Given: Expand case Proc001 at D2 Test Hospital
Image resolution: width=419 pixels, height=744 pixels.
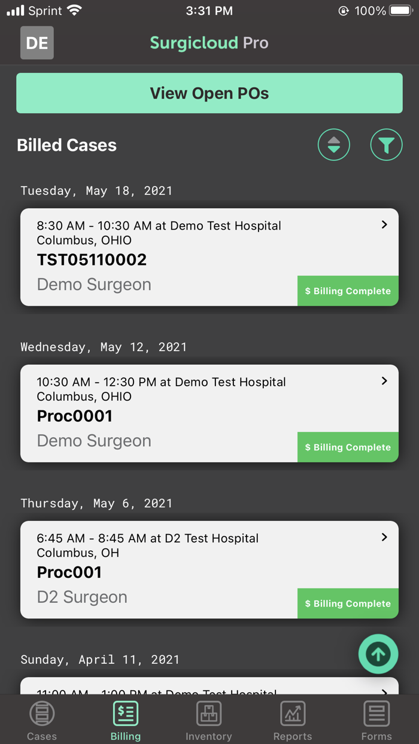Looking at the screenshot, I should coord(384,537).
